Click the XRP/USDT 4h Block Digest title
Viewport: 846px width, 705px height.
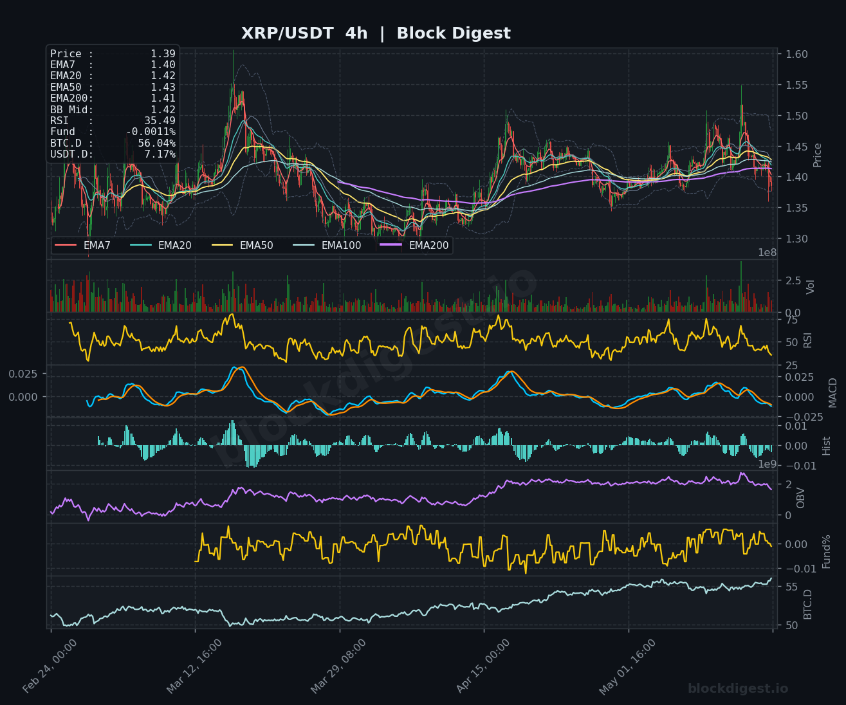tap(376, 33)
